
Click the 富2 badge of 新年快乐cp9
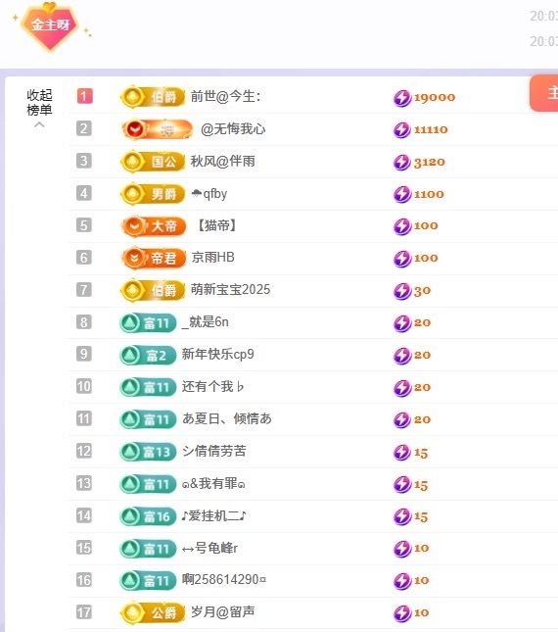pos(148,355)
